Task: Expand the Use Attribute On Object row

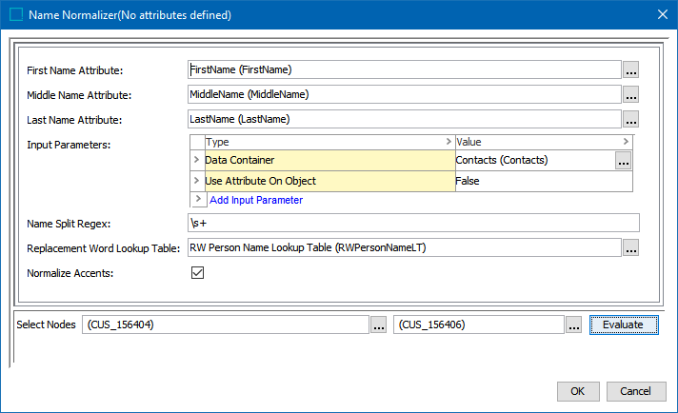Action: point(198,181)
